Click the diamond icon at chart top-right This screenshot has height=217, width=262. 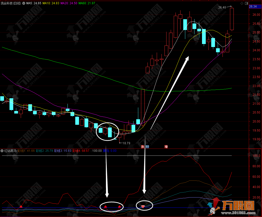pos(242,3)
